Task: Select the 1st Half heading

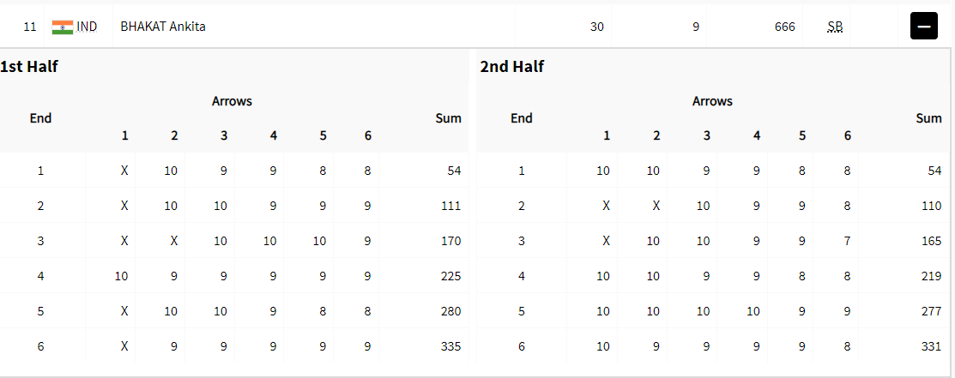Action: tap(29, 67)
